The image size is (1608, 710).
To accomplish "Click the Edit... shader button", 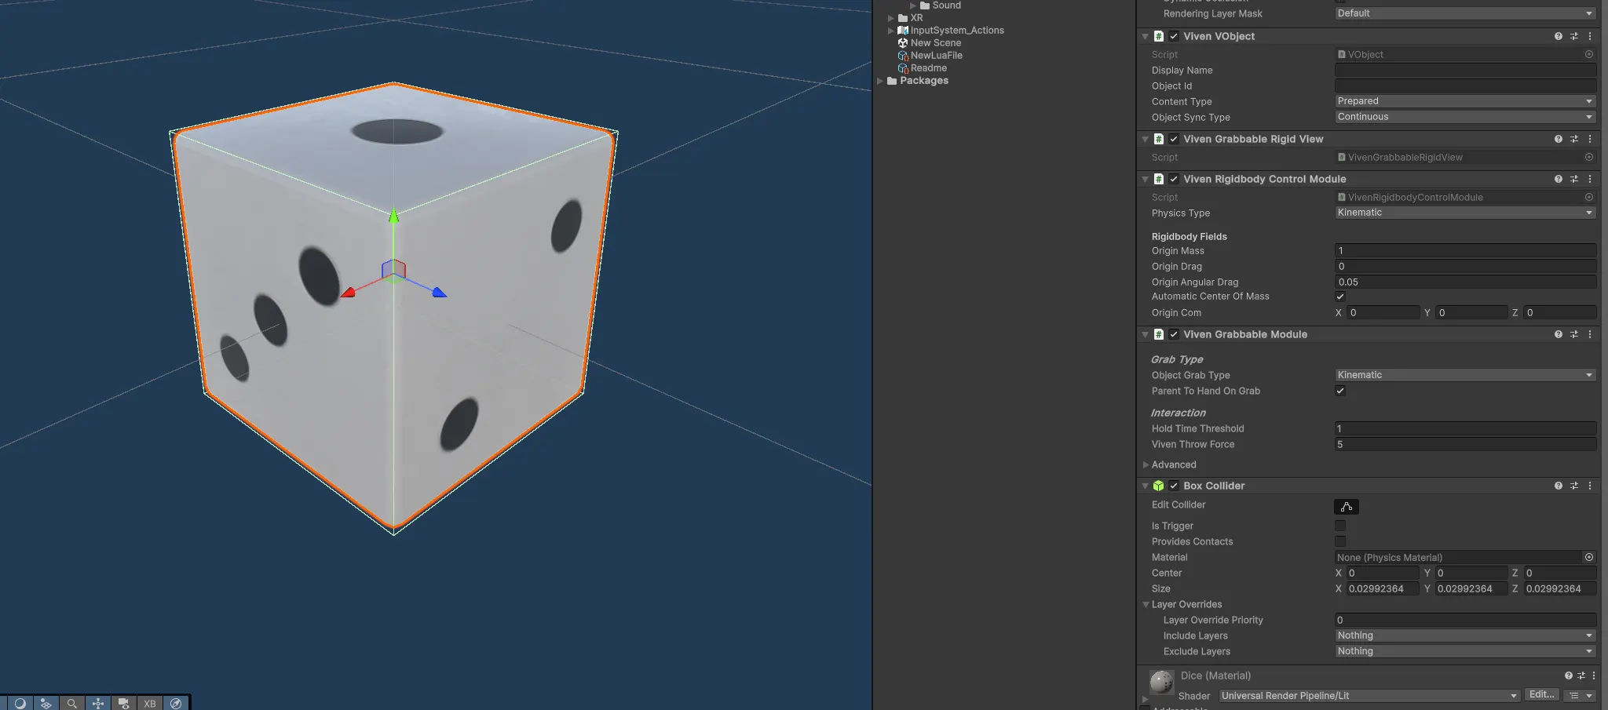I will [1541, 695].
